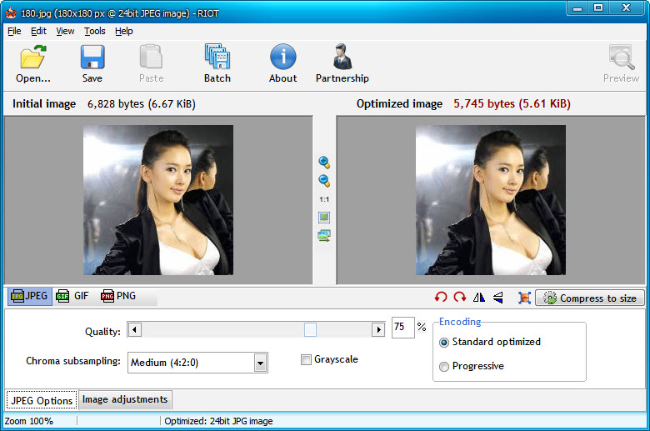Image resolution: width=650 pixels, height=431 pixels.
Task: Open the File menu
Action: tap(14, 31)
